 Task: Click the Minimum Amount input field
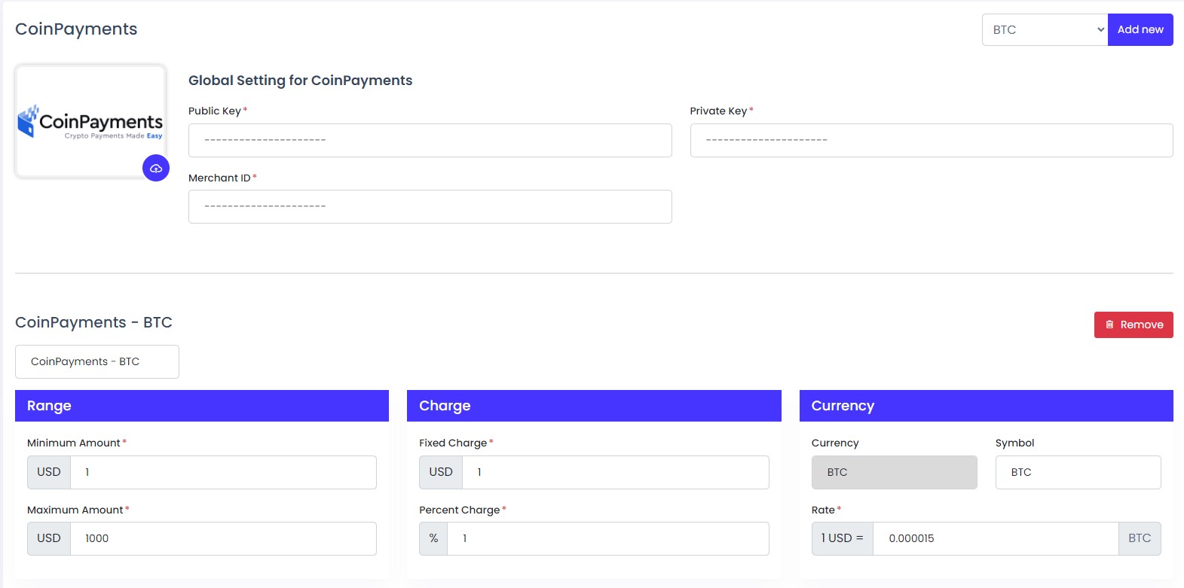[x=223, y=473]
